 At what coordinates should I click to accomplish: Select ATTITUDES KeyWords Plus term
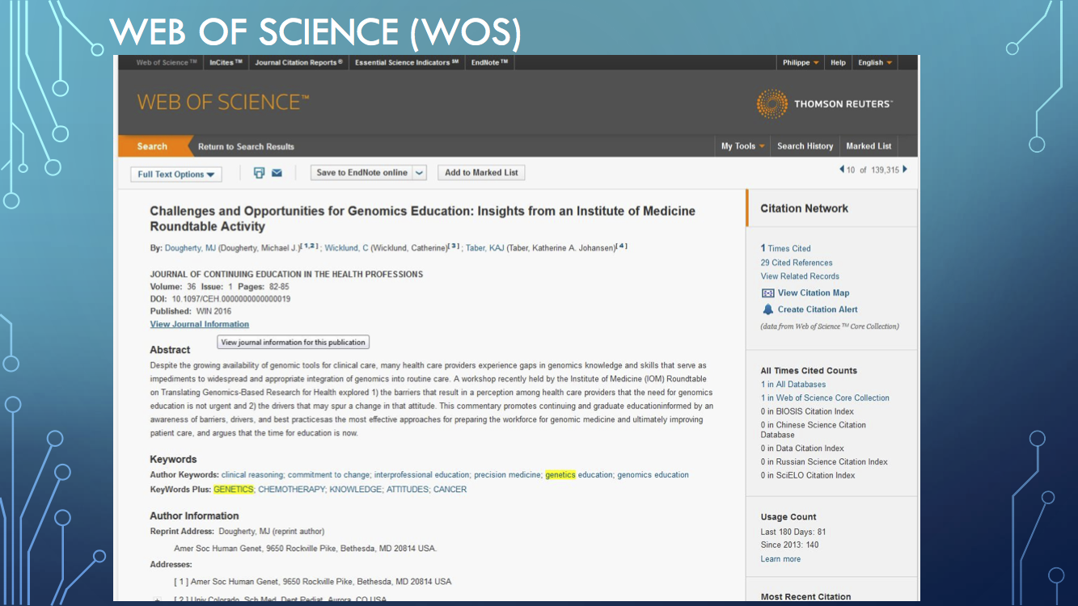coord(408,490)
